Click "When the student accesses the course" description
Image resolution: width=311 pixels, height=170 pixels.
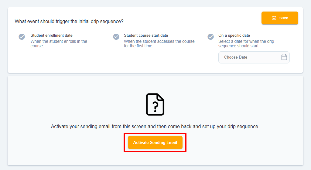click(159, 44)
